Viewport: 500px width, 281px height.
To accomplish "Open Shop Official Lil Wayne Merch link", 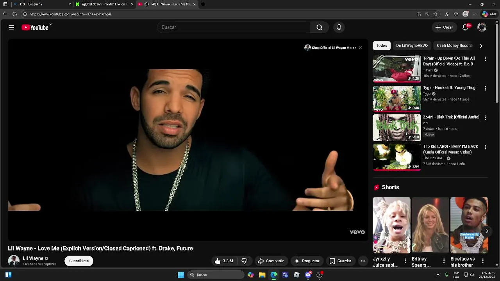I will click(x=330, y=48).
